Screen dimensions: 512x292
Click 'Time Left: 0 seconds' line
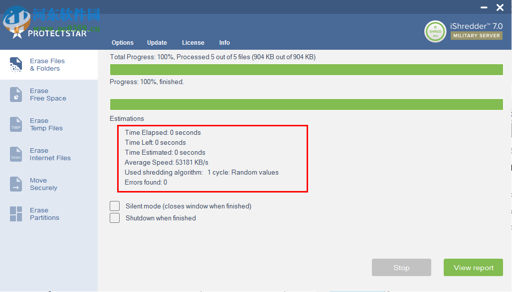[155, 142]
